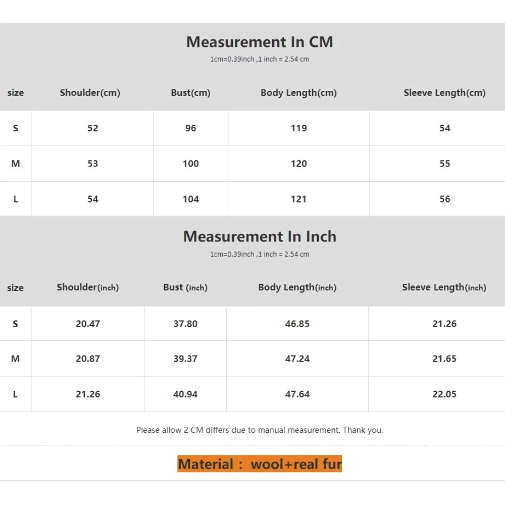Select the Shoulder(cm) column header
This screenshot has height=505, width=505.
coord(90,93)
